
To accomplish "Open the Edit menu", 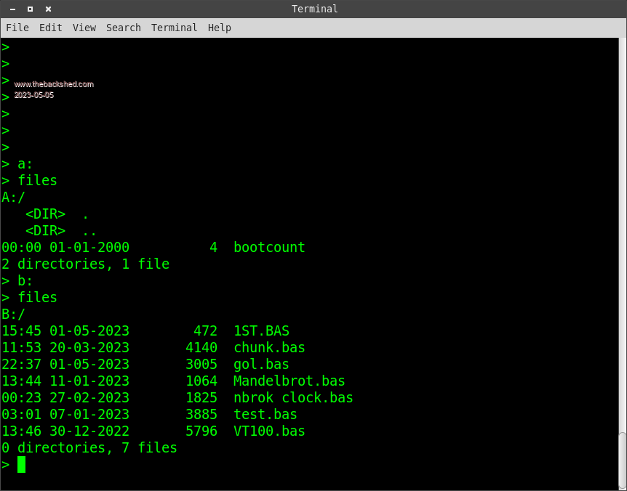I will pos(50,28).
